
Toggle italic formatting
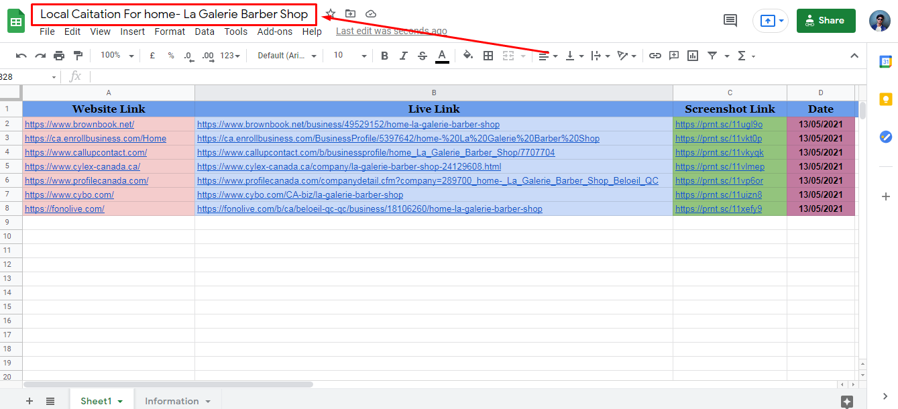point(403,56)
